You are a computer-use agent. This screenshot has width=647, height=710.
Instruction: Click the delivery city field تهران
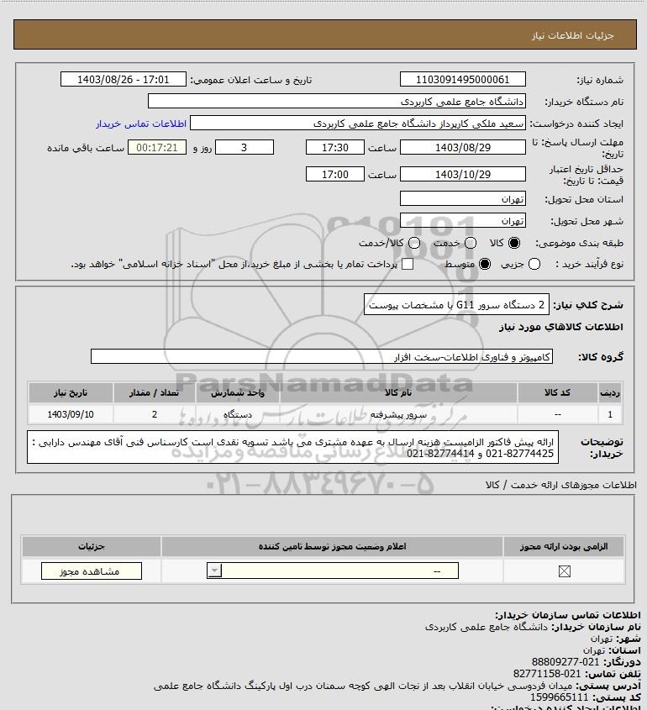click(463, 220)
